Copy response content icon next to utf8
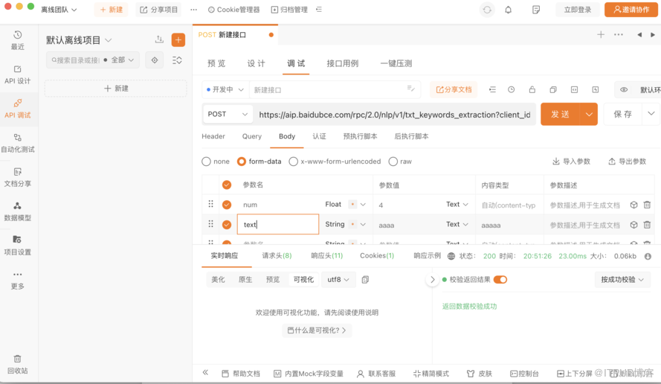Screen dimensions: 661x384 point(365,280)
